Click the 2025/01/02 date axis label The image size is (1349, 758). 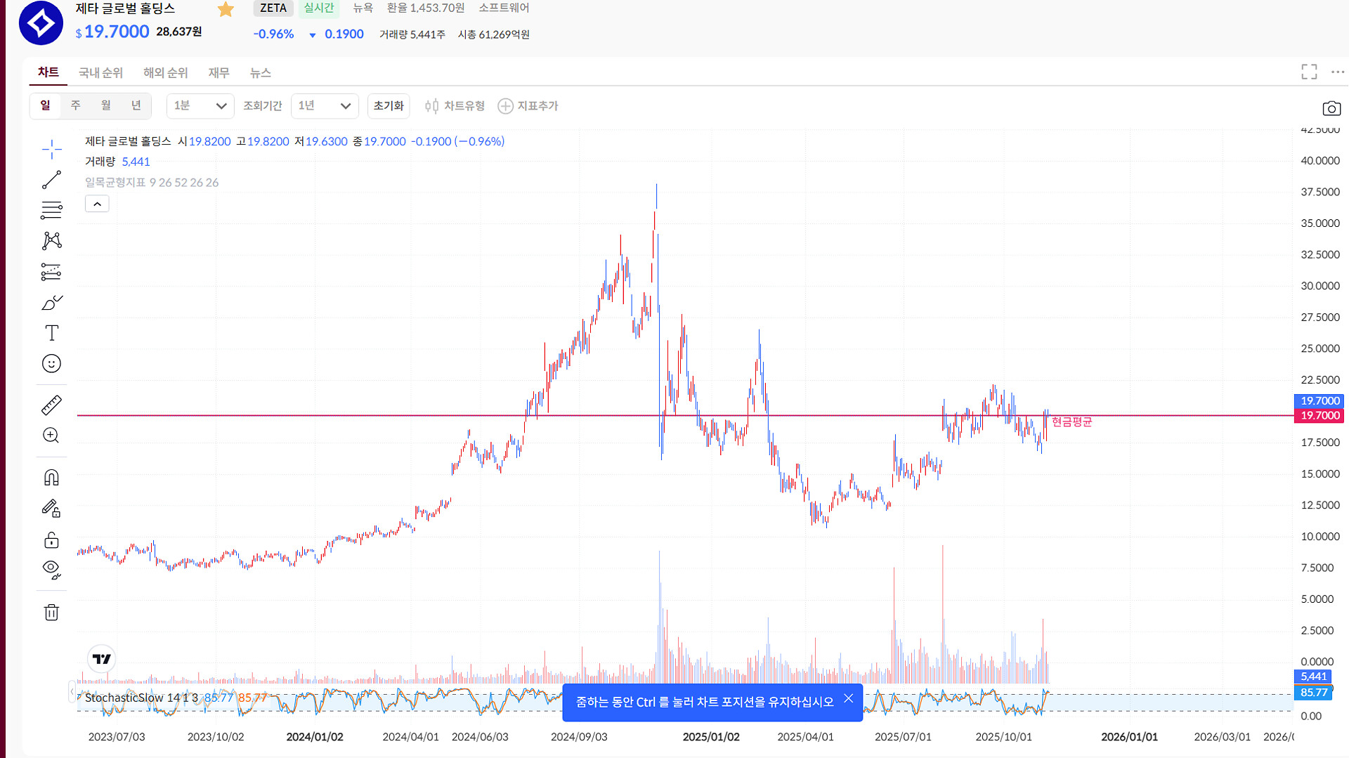(x=711, y=737)
